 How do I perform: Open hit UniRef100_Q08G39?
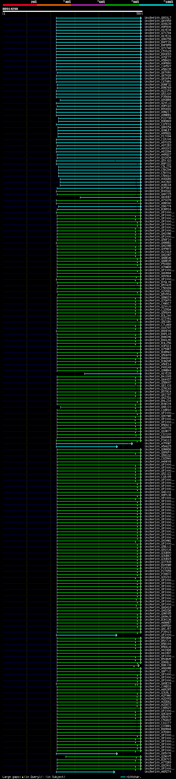click(158, 24)
